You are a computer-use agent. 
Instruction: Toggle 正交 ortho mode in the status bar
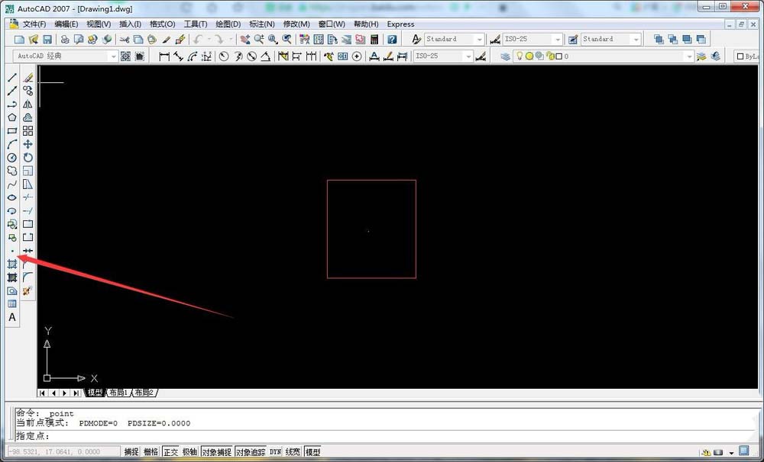coord(171,451)
